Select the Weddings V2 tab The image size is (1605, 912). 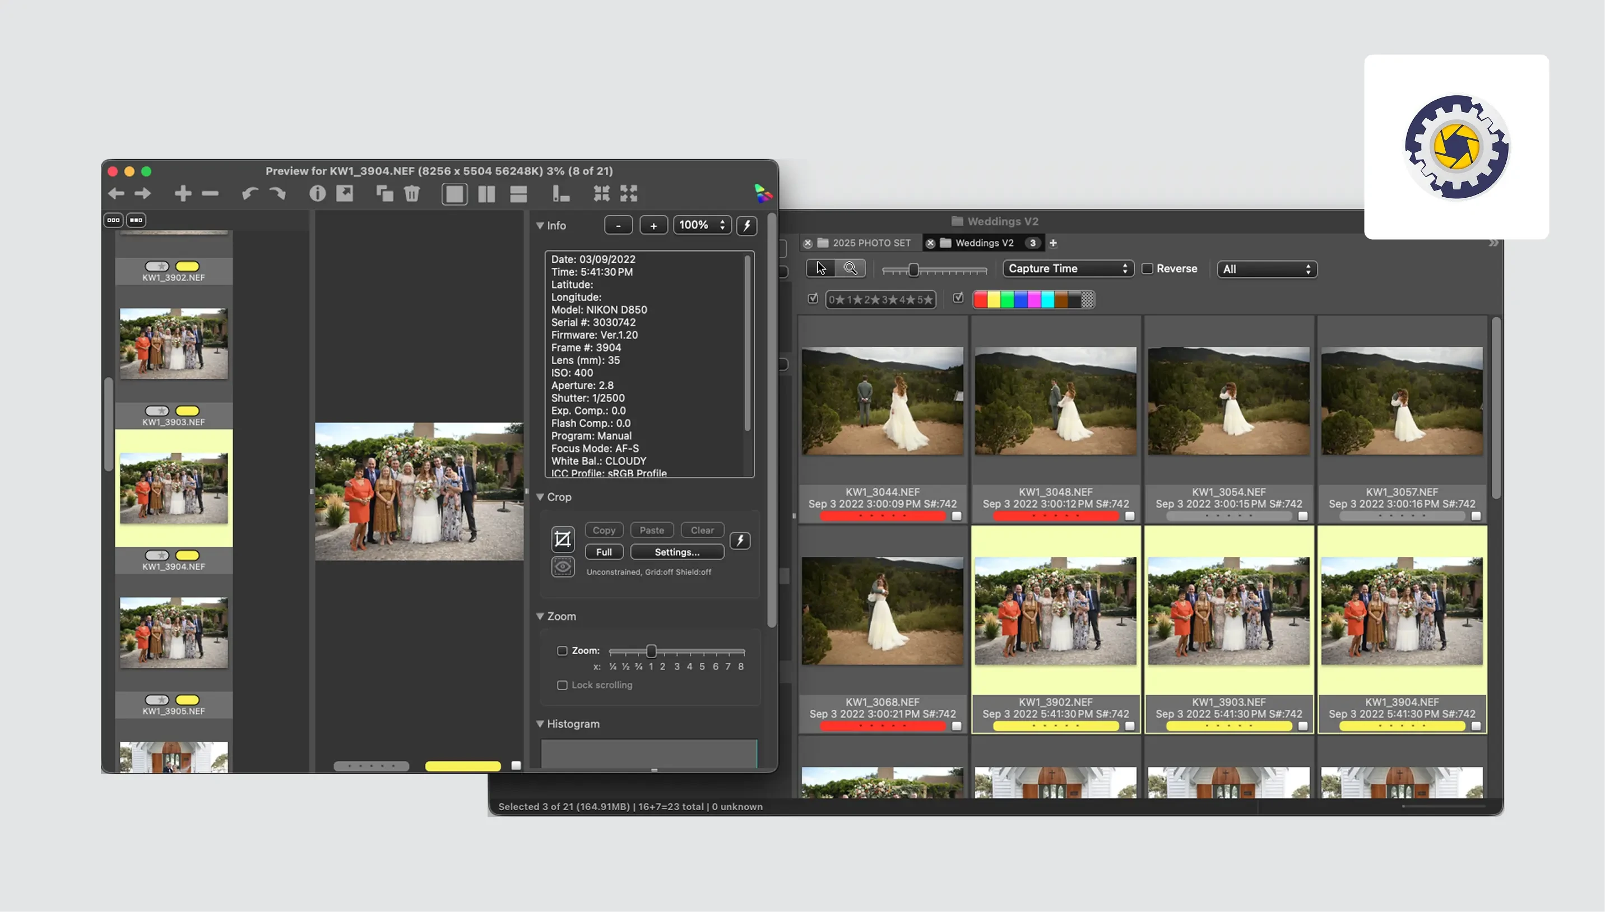tap(984, 243)
